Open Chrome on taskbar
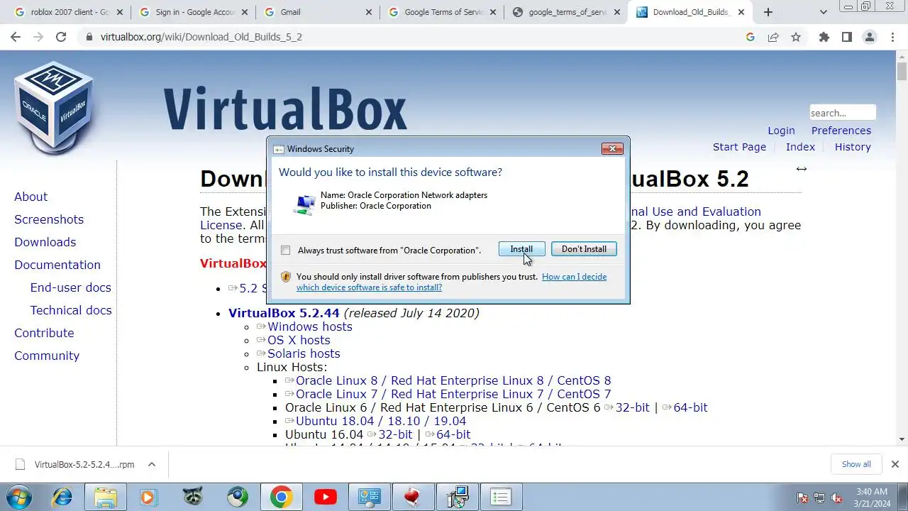Viewport: 908px width, 511px height. 281,497
